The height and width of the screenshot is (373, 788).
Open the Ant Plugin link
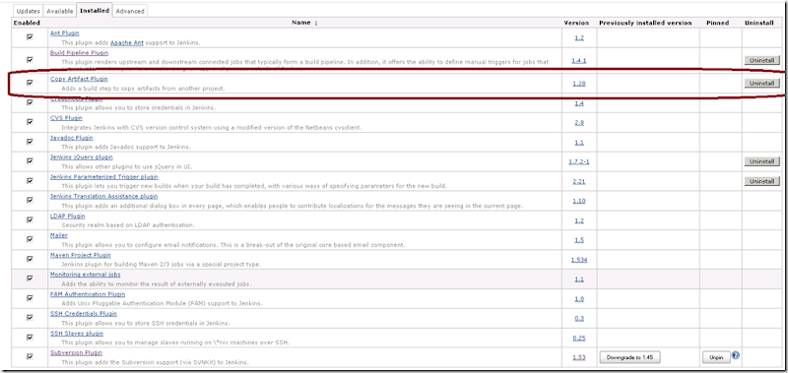(x=65, y=33)
